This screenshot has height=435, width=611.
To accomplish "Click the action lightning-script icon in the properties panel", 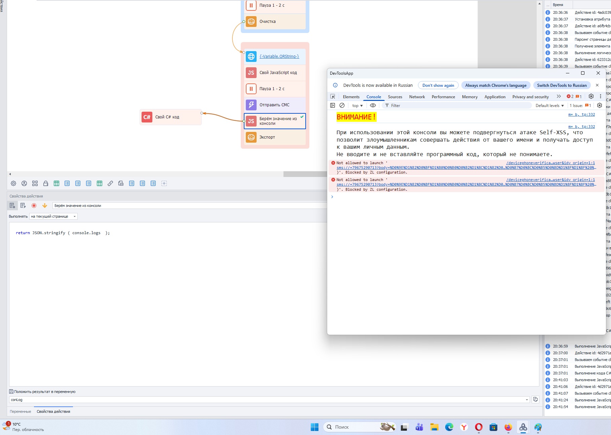I will pos(23,206).
